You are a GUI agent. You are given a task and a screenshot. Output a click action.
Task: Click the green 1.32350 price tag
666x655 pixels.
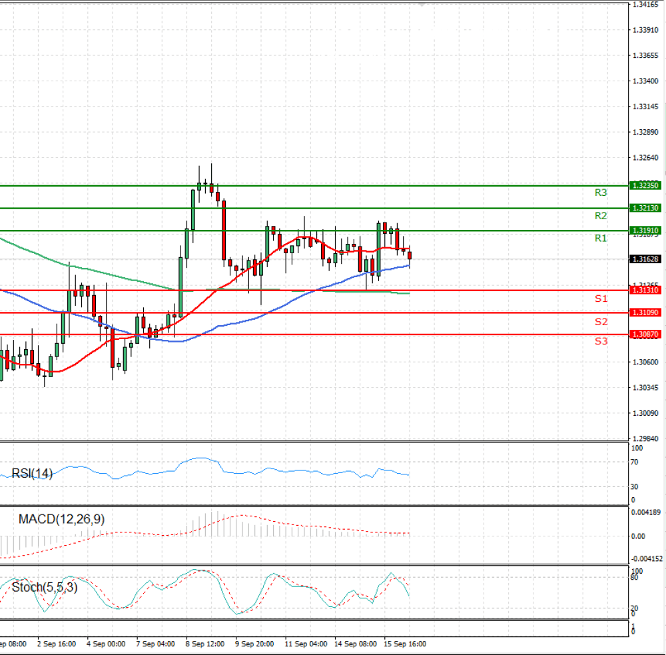pos(645,185)
